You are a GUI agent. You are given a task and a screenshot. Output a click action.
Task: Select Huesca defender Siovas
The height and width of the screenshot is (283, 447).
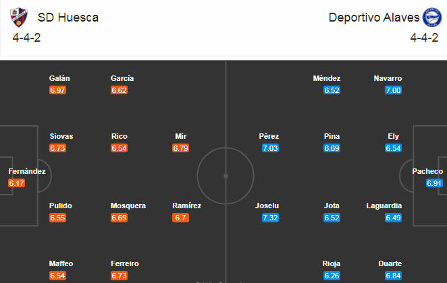pyautogui.click(x=61, y=136)
